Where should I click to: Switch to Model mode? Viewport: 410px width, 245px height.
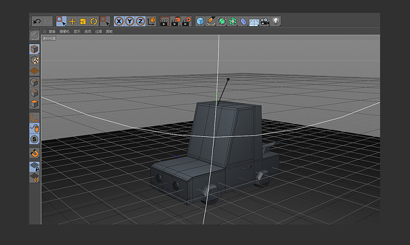tap(34, 49)
